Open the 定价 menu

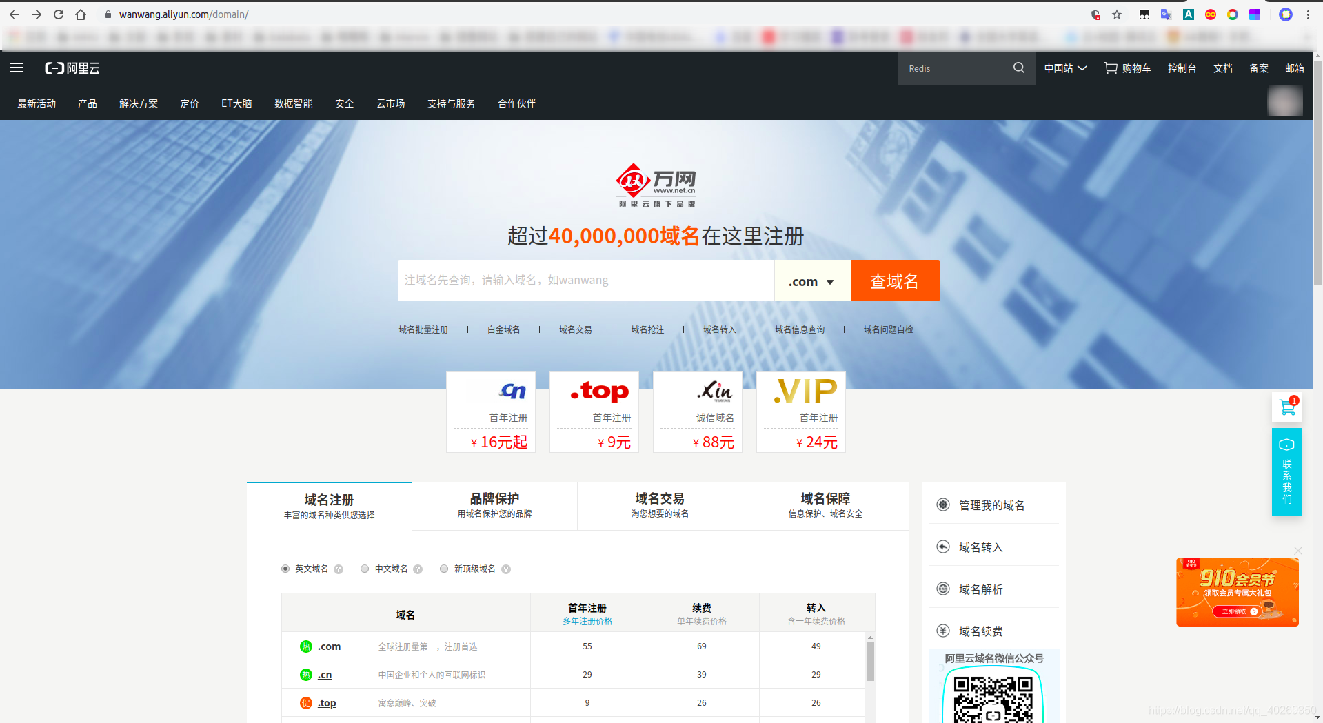click(x=190, y=103)
